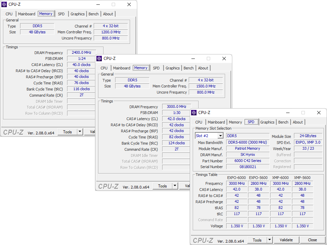
Task: Click the EXPO-6000 column header in Timings Table
Action: pyautogui.click(x=236, y=178)
